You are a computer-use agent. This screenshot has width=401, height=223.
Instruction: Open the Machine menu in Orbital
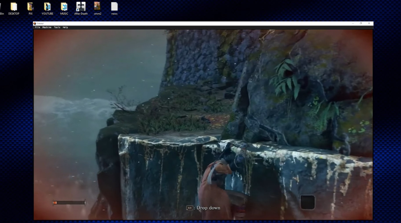[x=47, y=27]
